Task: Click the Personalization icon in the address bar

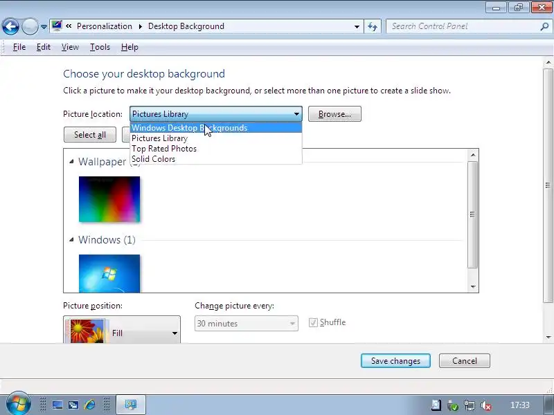Action: (57, 26)
